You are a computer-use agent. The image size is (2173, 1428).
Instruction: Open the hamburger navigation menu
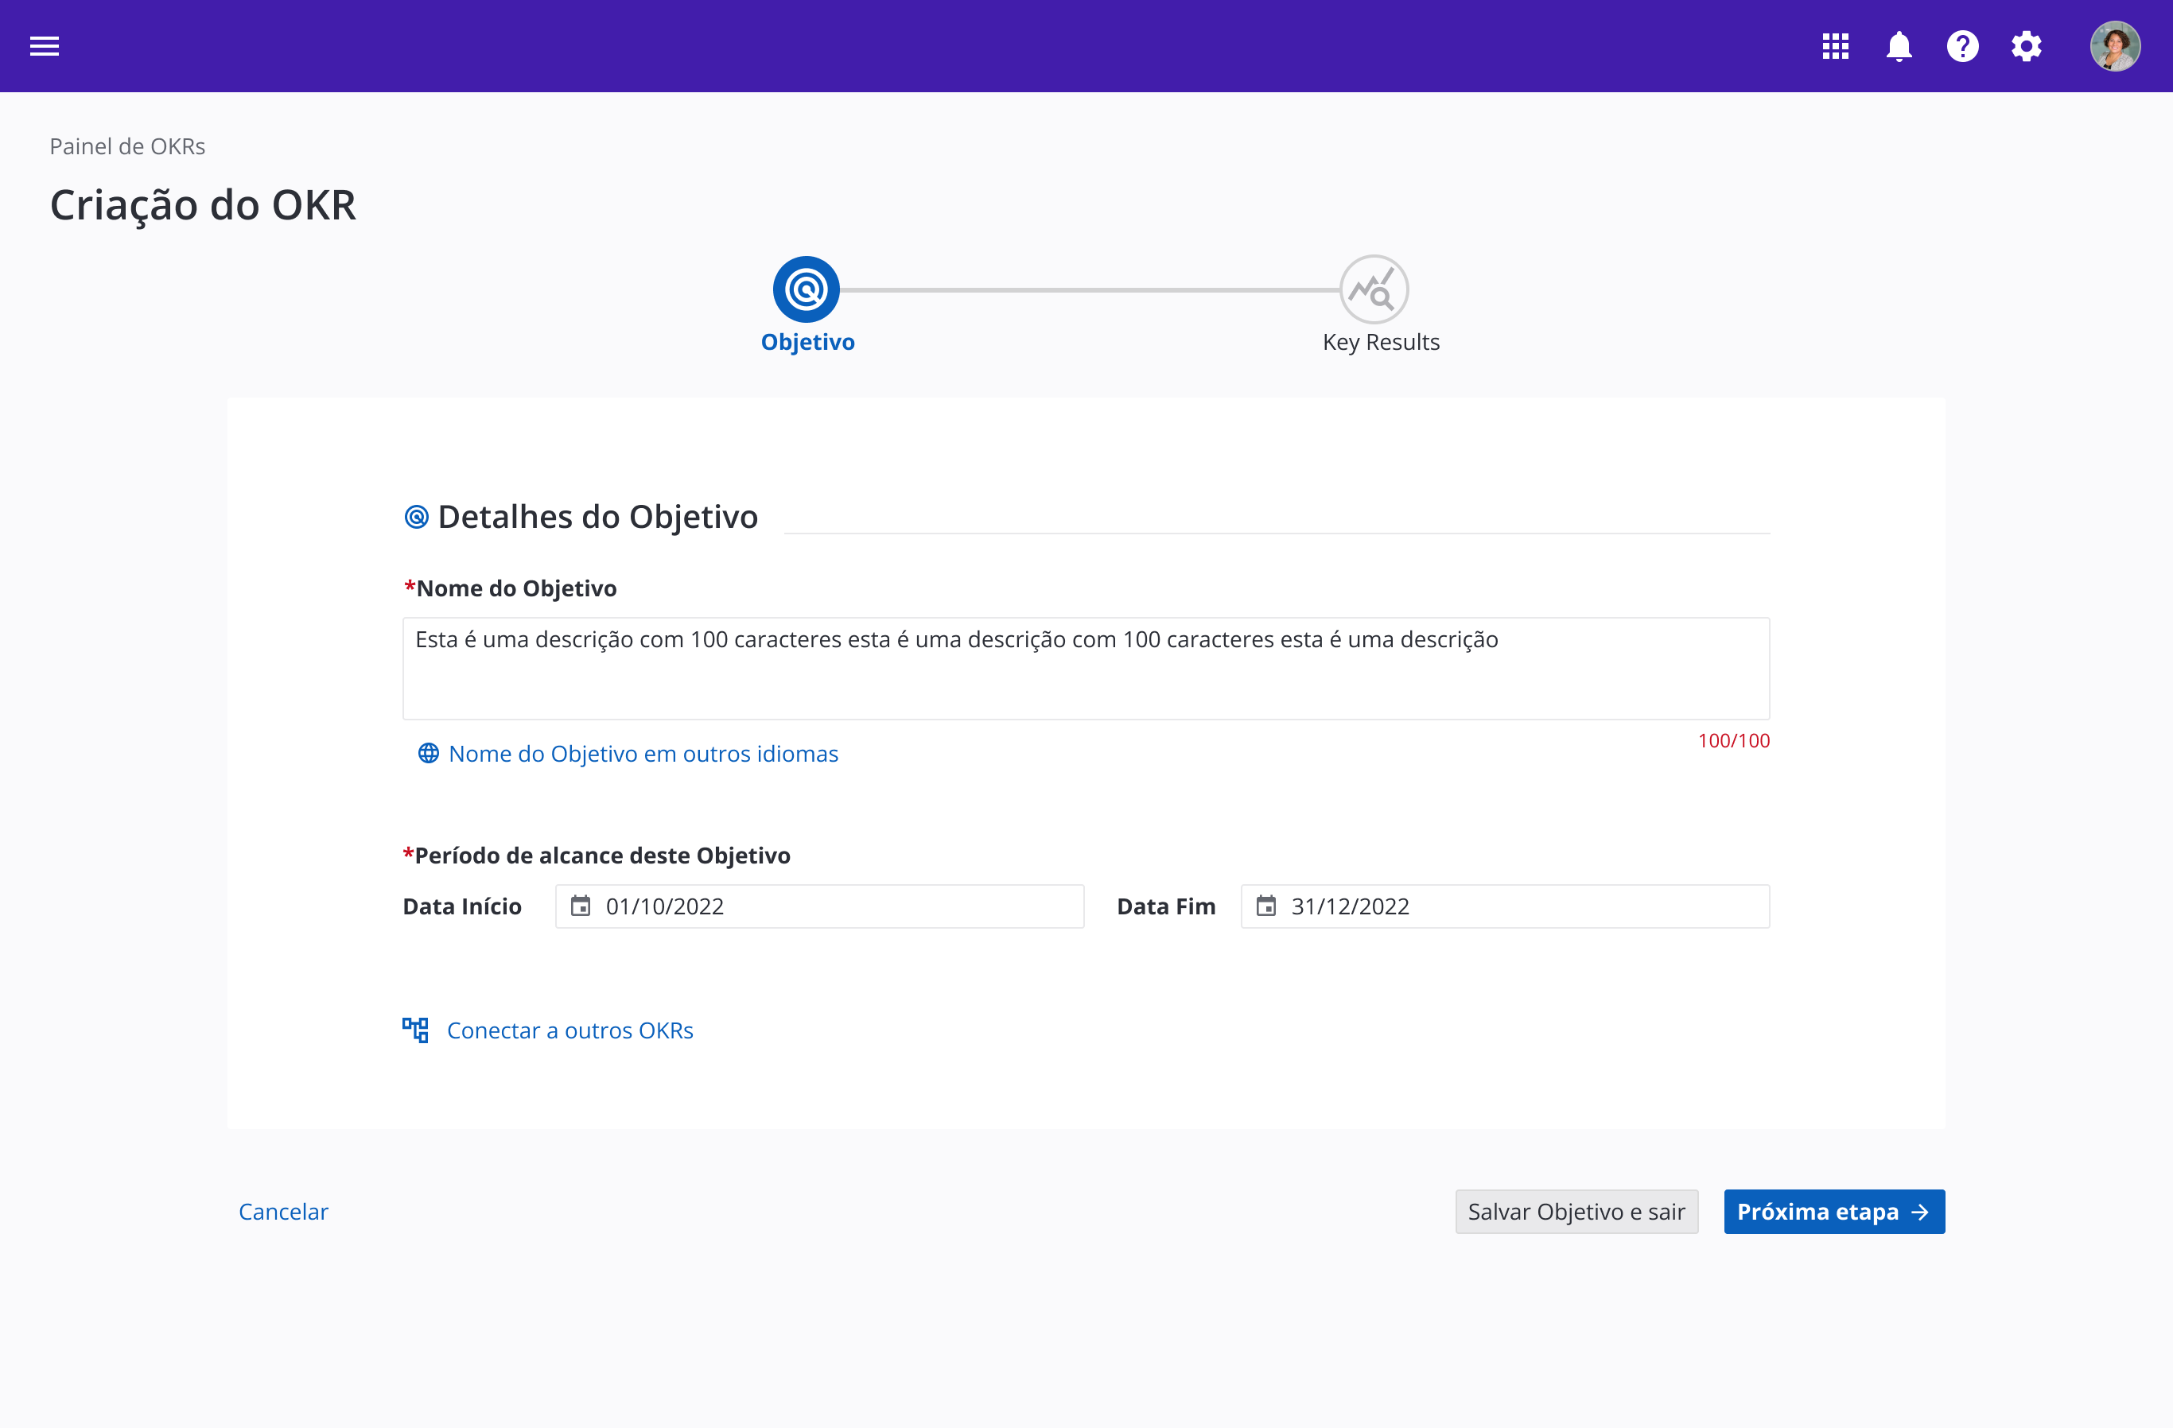44,45
